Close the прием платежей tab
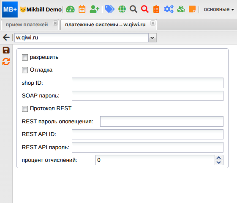This screenshot has height=203, width=237. tap(55, 23)
